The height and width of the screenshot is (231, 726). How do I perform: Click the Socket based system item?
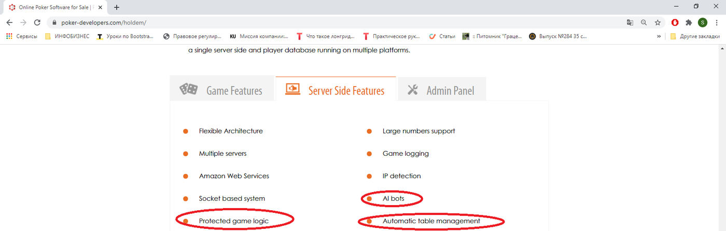(x=232, y=198)
